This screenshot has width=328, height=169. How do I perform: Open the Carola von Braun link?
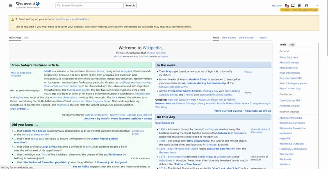34,131
